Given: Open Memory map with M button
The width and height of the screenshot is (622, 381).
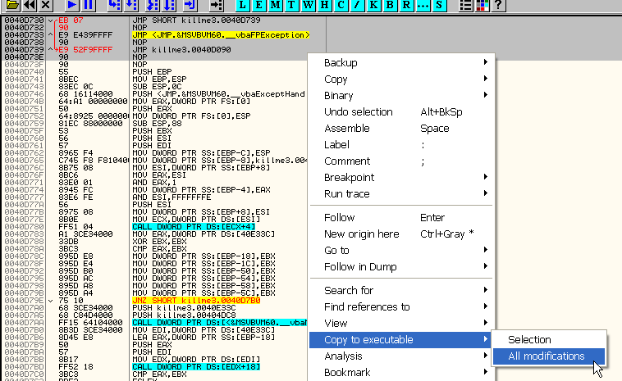Looking at the screenshot, I should [277, 6].
